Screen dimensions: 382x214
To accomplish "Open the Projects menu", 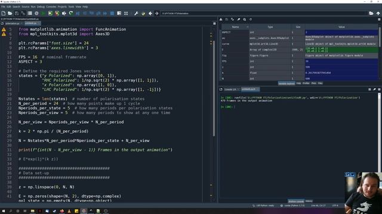I will click(x=62, y=7).
